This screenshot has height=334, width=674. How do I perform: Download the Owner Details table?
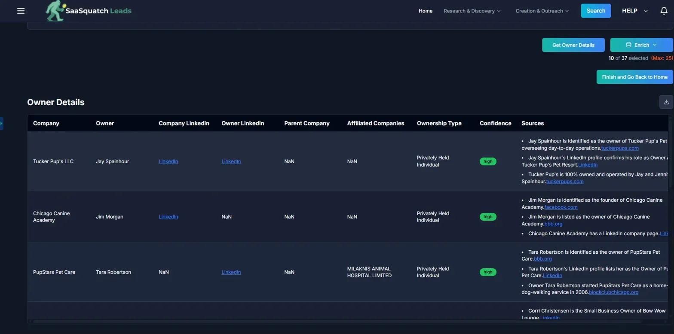pos(666,102)
